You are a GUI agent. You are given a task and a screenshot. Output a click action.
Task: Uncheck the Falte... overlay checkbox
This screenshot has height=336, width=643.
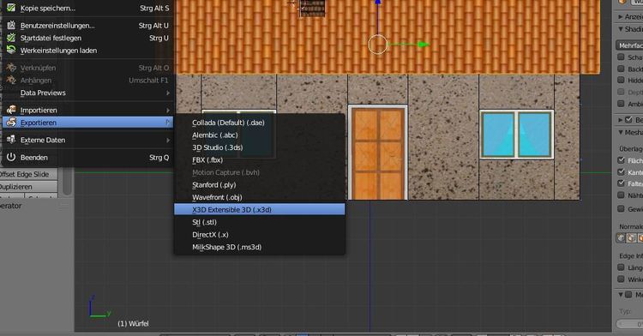point(622,183)
